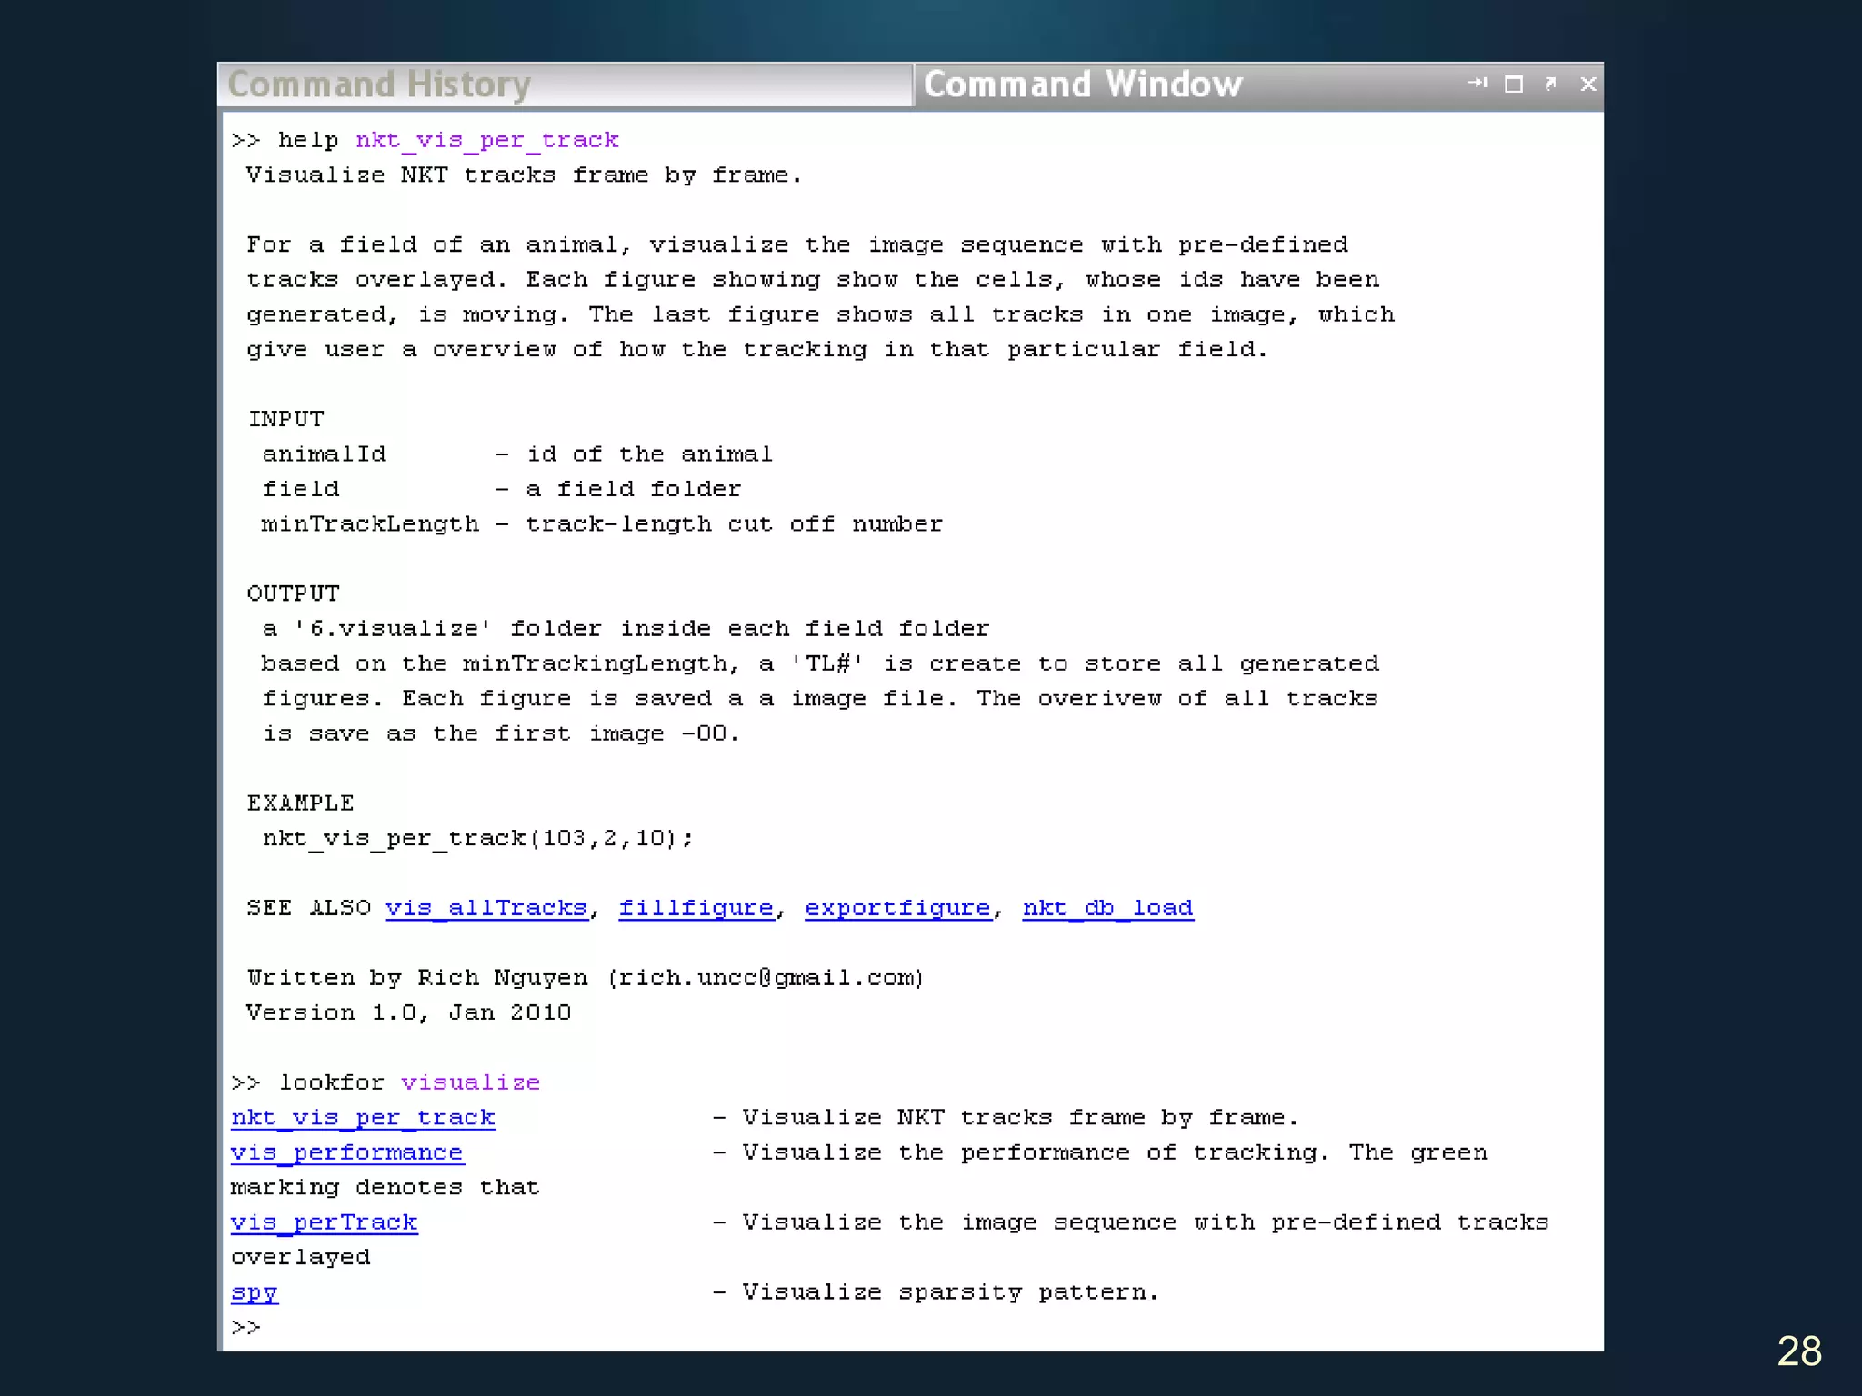Image resolution: width=1862 pixels, height=1396 pixels.
Task: Switch to the Command History tab
Action: point(379,85)
